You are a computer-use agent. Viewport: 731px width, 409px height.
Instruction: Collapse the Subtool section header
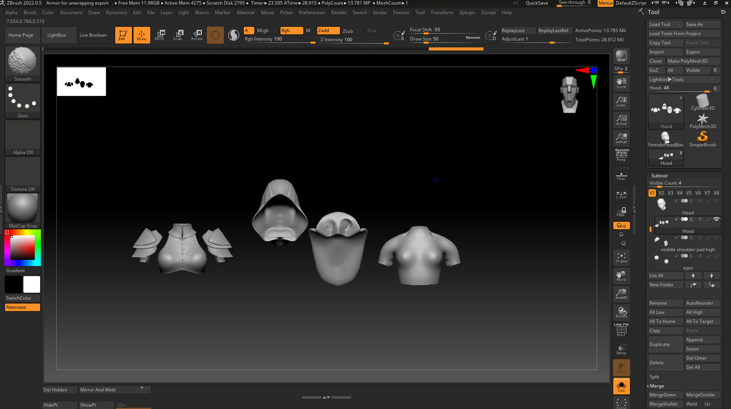coord(659,176)
